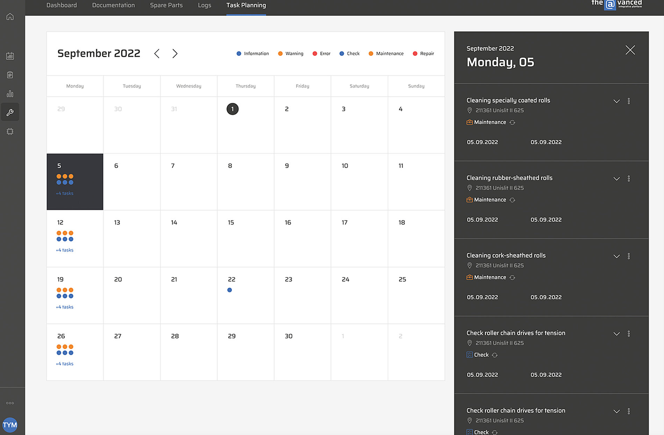This screenshot has height=435, width=664.
Task: Click the wrench maintenance icon in the sidebar
Action: click(x=10, y=112)
